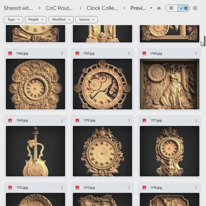The width and height of the screenshot is (206, 206).
Task: Open the Source filter dropdown
Action: tap(86, 19)
